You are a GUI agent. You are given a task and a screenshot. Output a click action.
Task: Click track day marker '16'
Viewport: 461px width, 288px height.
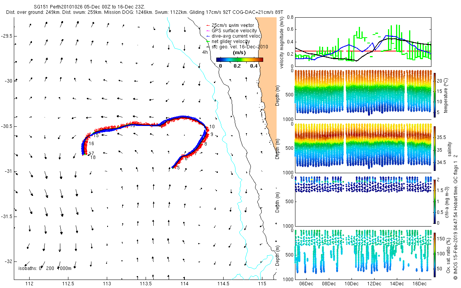[91, 144]
